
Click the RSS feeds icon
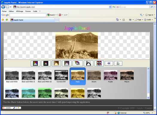click(124, 20)
